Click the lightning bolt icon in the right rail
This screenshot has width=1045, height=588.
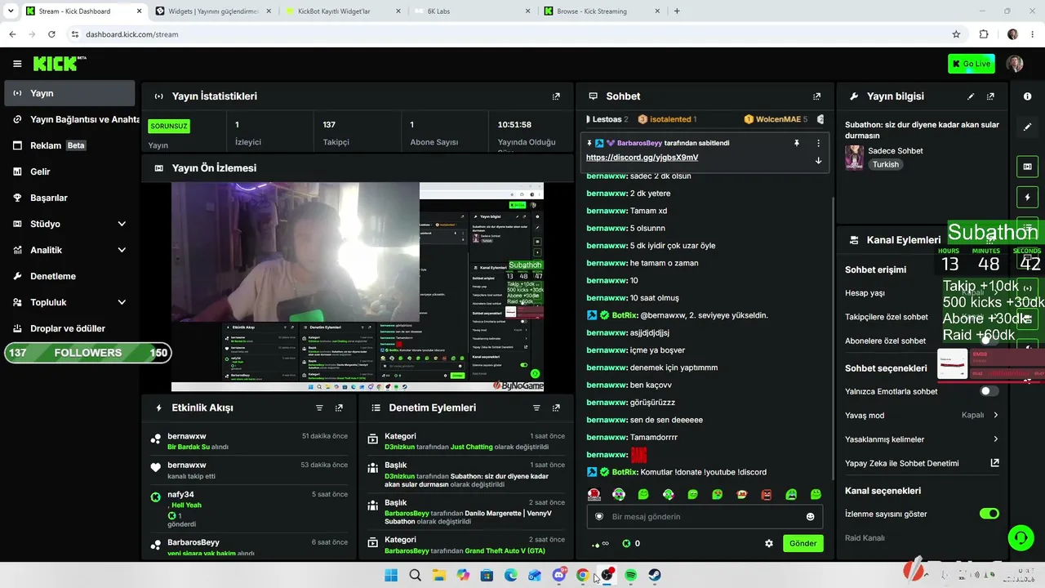[x=1027, y=198]
